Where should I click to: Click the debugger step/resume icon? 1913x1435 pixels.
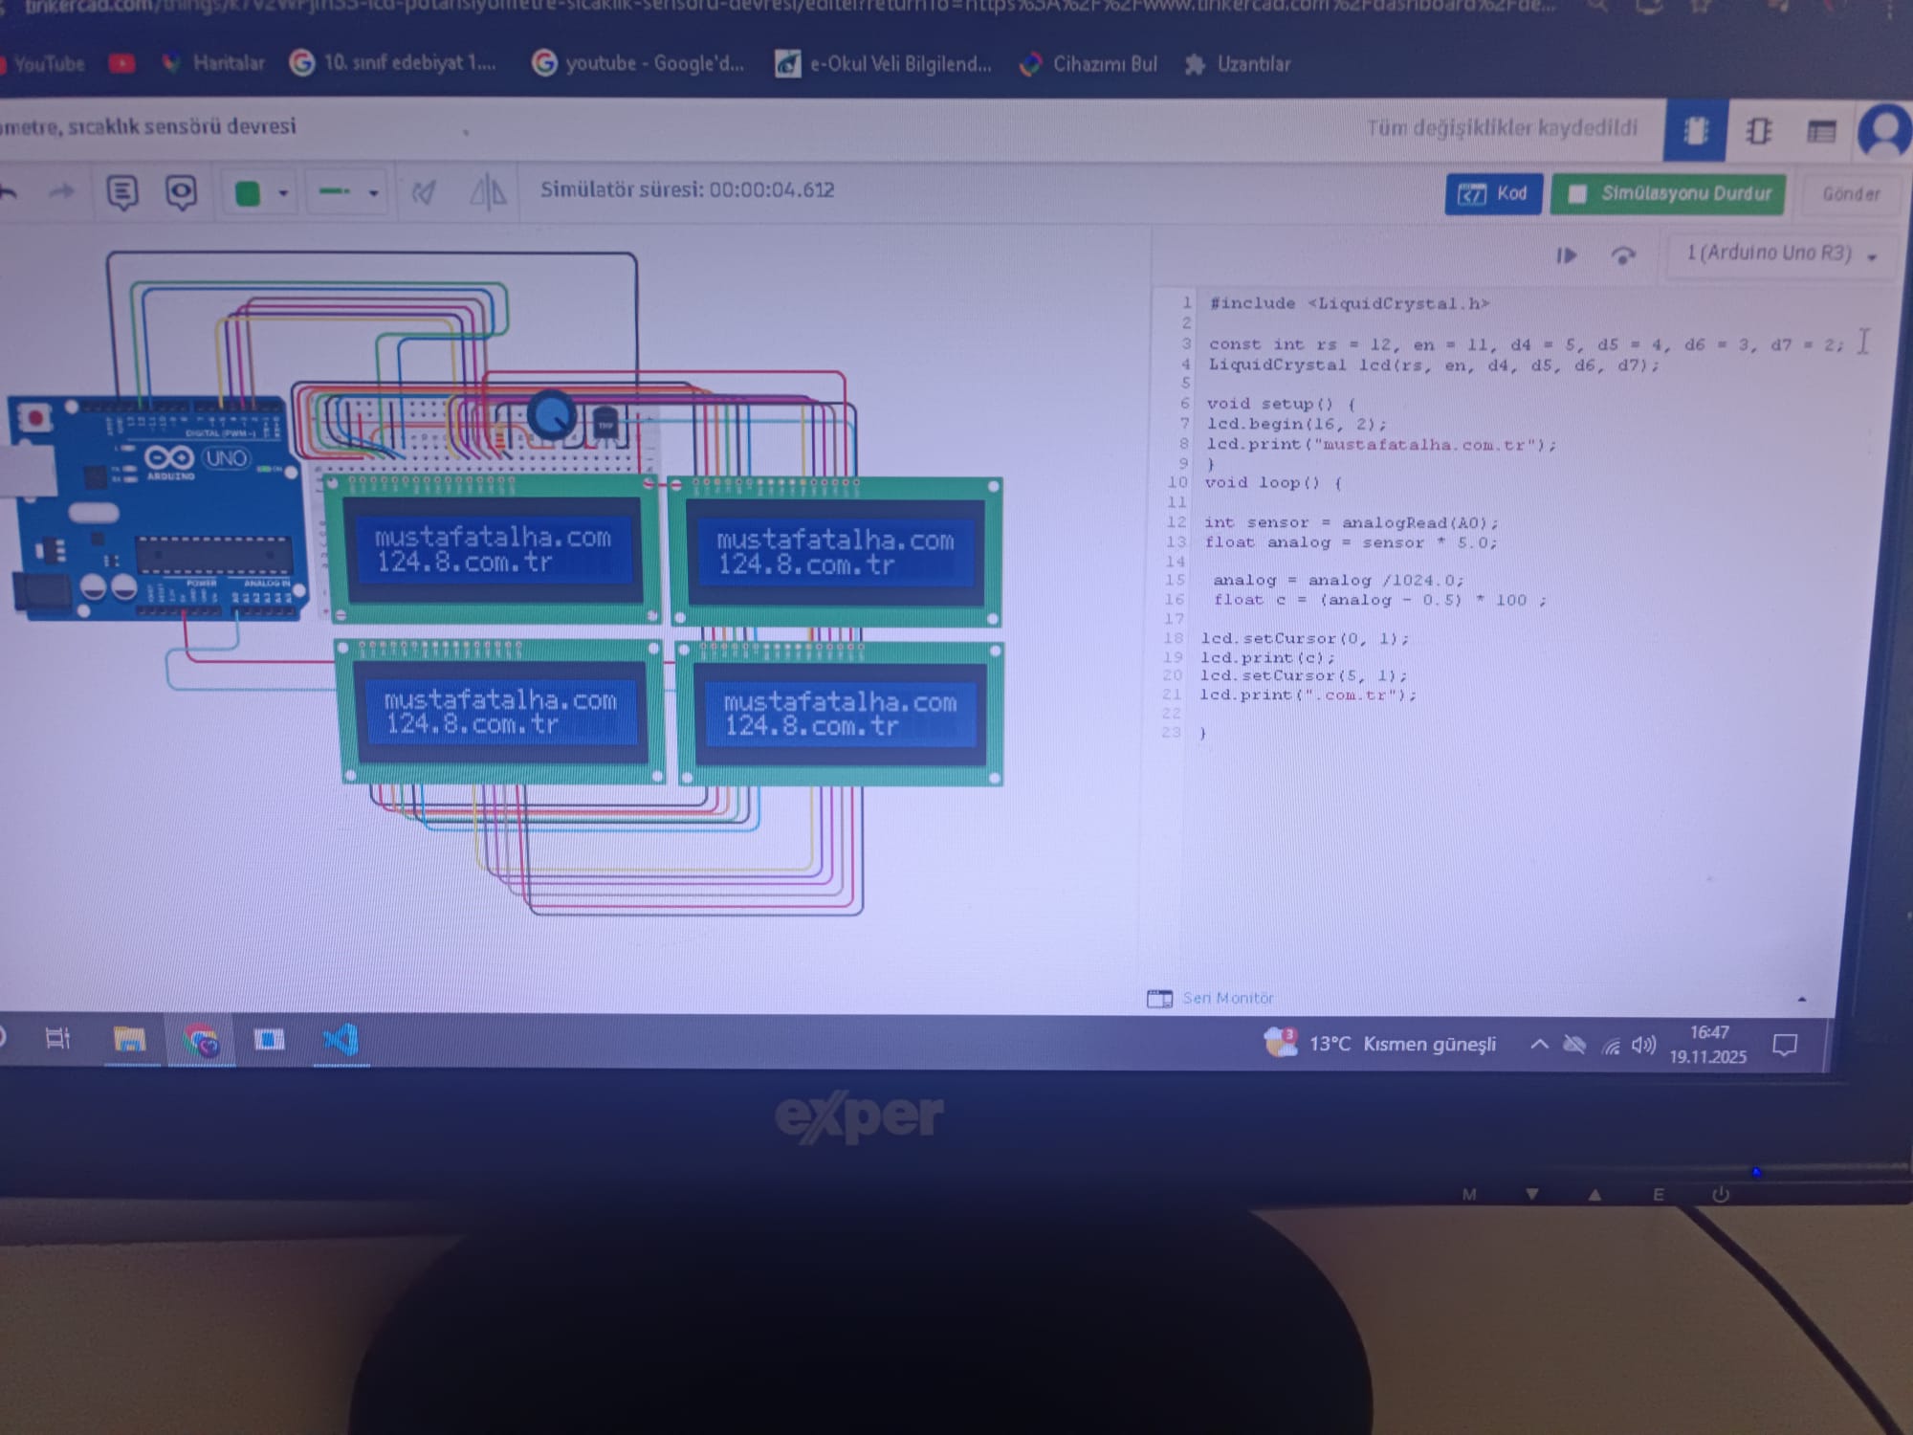pyautogui.click(x=1566, y=255)
